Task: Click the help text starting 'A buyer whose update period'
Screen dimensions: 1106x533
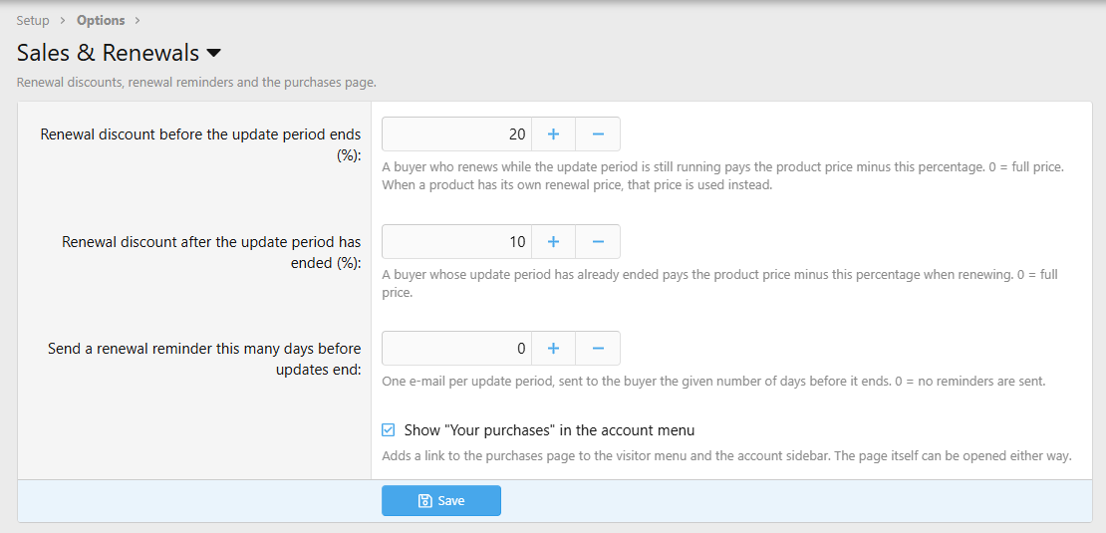Action: coord(720,283)
